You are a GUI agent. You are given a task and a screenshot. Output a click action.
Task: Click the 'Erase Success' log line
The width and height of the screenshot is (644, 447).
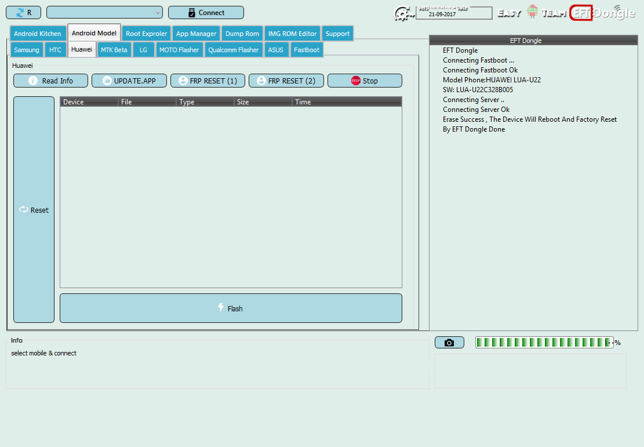click(x=530, y=119)
